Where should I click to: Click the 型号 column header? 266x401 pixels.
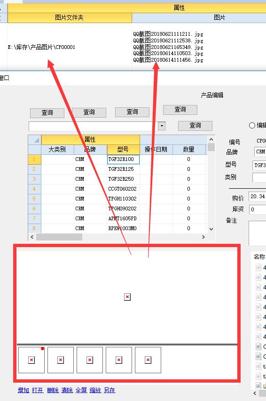(123, 149)
